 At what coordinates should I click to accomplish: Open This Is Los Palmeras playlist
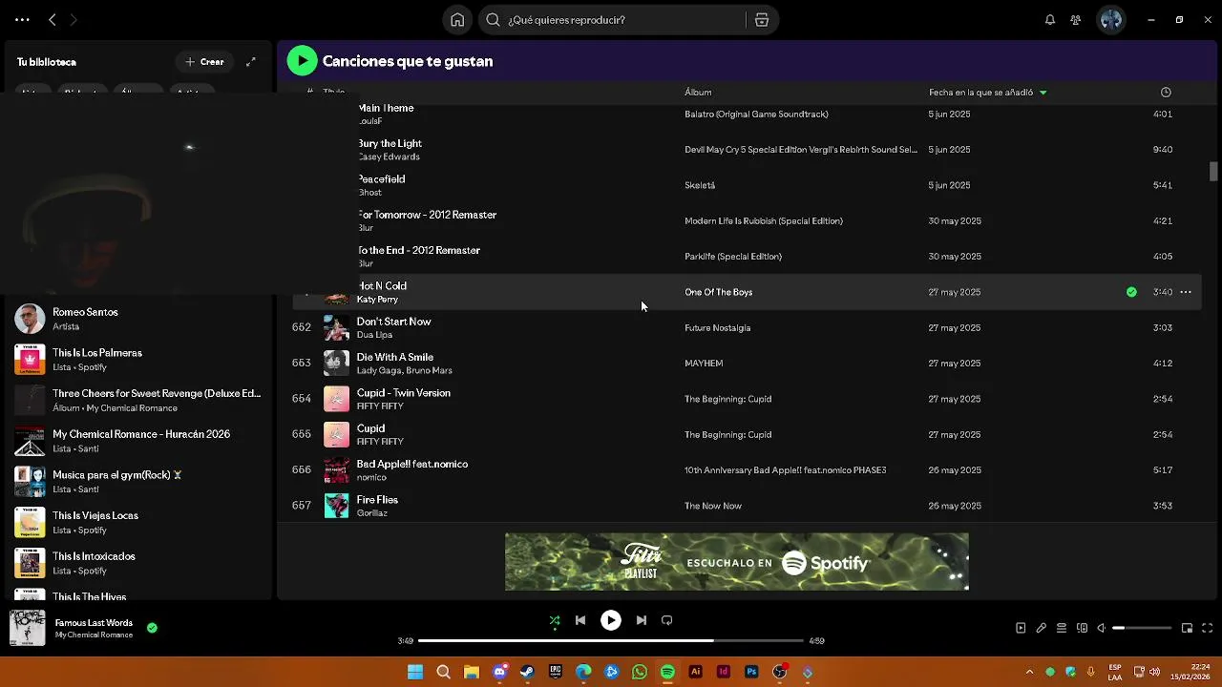click(138, 360)
